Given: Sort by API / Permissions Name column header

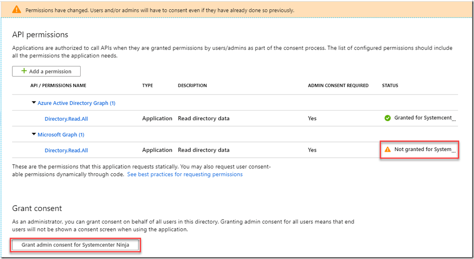Looking at the screenshot, I should tap(58, 86).
